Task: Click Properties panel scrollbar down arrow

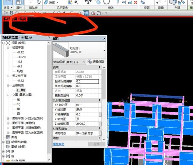Action: pyautogui.click(x=104, y=139)
